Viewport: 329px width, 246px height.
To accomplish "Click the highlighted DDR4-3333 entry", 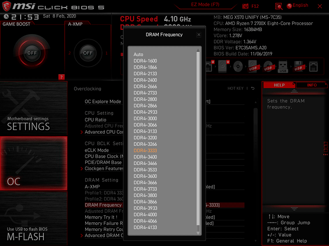I will click(145, 150).
